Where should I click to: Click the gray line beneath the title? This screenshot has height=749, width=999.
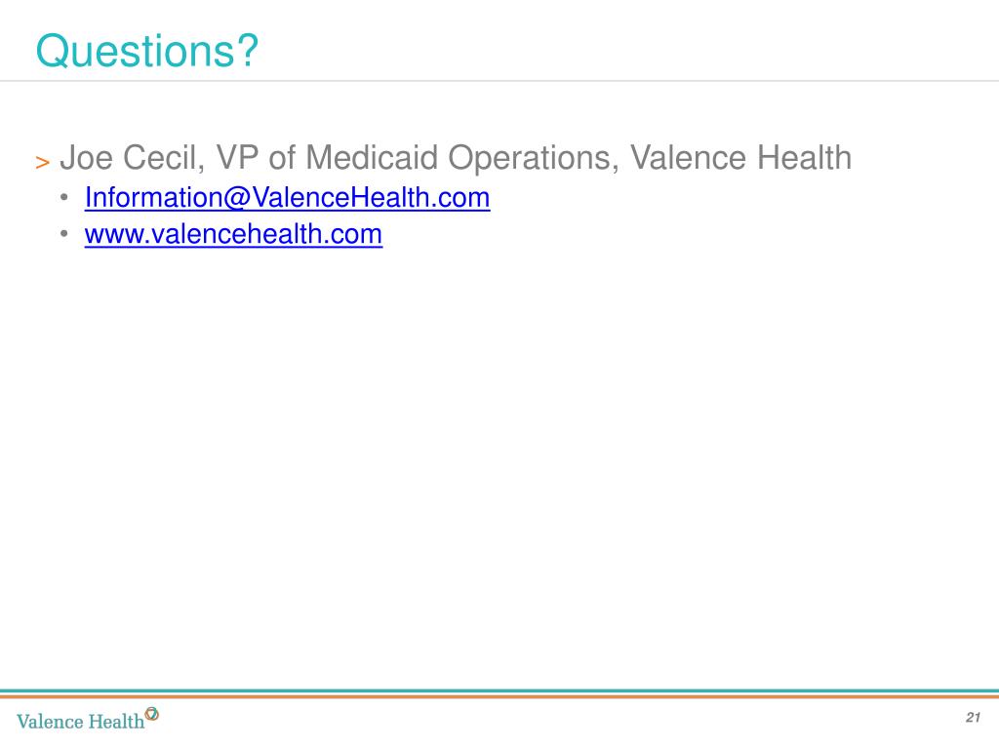[x=499, y=81]
